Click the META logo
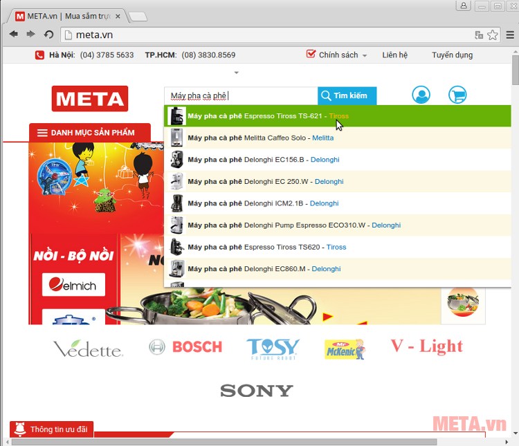Screen dimensions: 519x446 [90, 99]
